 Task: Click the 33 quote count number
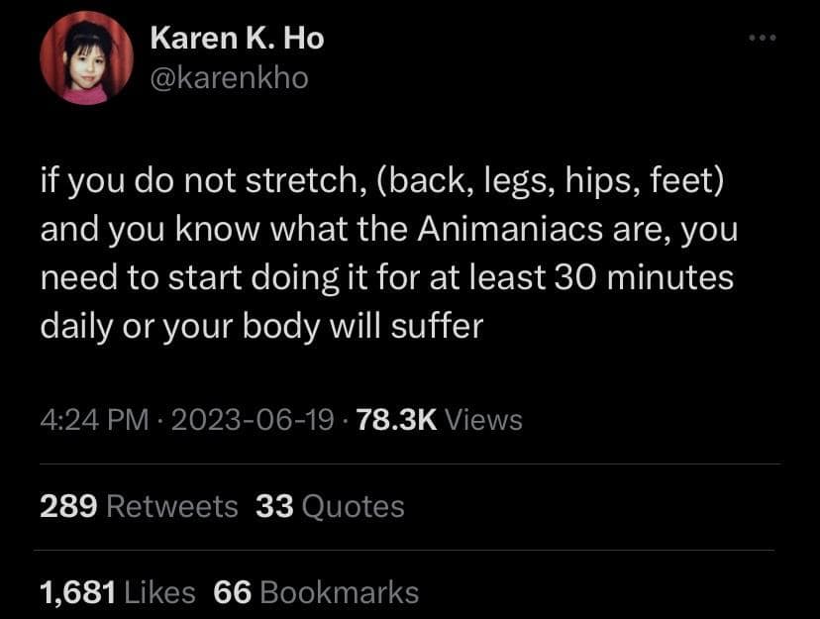click(x=273, y=506)
